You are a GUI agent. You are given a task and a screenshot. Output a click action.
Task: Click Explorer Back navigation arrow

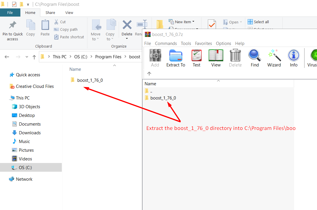pos(7,57)
